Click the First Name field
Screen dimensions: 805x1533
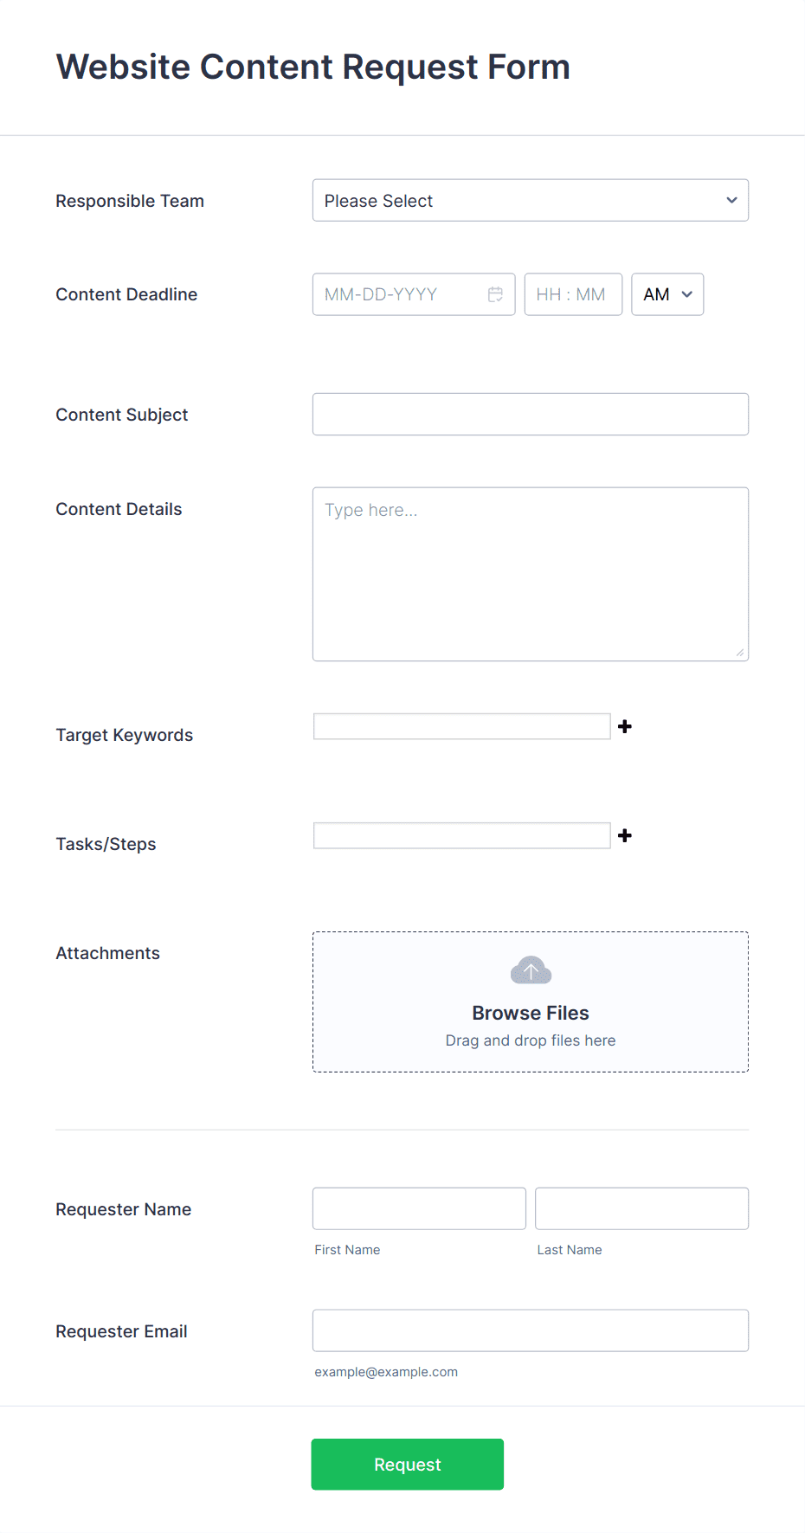pyautogui.click(x=418, y=1208)
